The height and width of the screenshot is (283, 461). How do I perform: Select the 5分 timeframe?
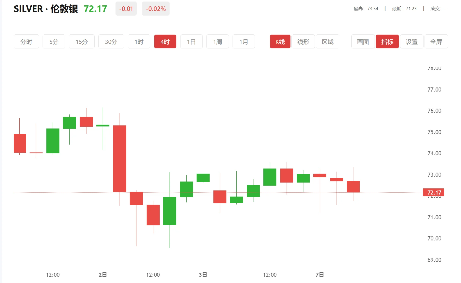[x=54, y=42]
